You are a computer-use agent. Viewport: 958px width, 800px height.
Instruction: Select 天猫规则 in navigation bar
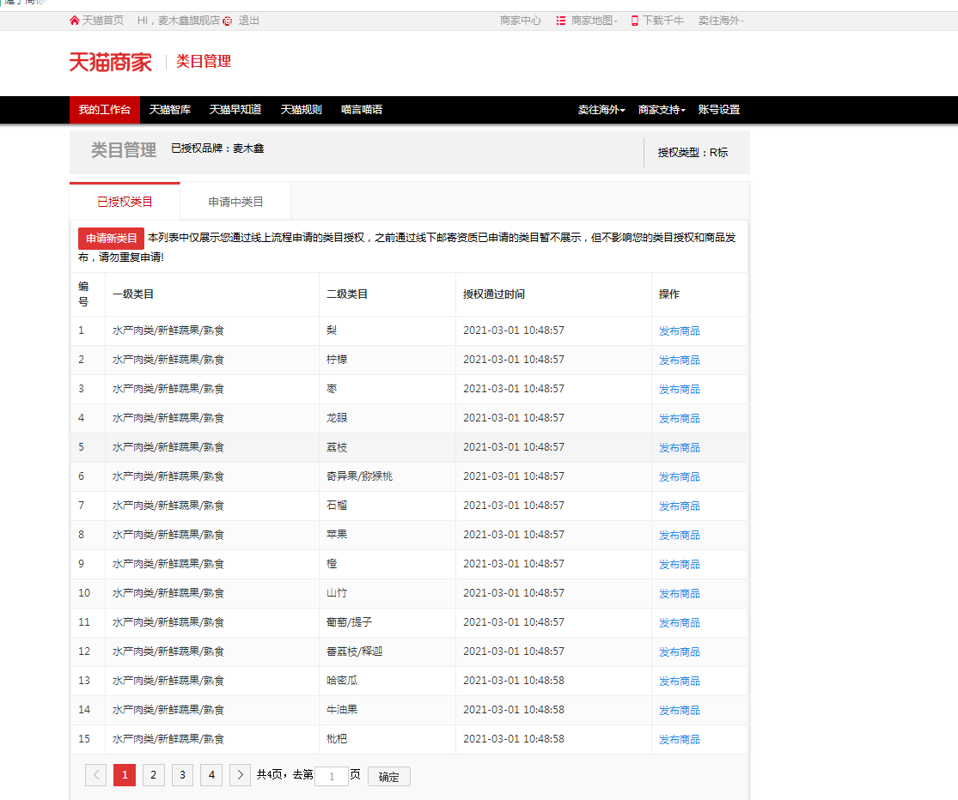[302, 110]
